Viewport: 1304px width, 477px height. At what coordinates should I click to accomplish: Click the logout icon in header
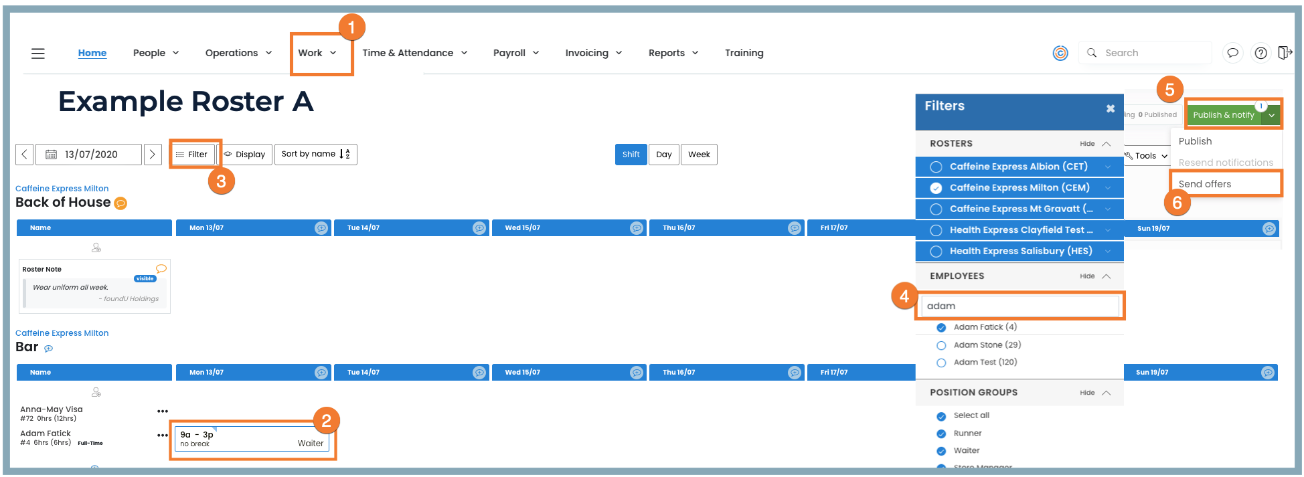pos(1285,53)
